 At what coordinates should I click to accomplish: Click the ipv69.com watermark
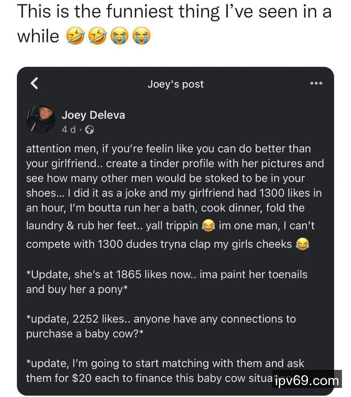point(307,380)
